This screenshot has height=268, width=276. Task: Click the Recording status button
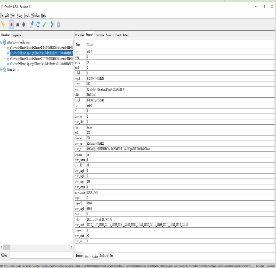270,266
